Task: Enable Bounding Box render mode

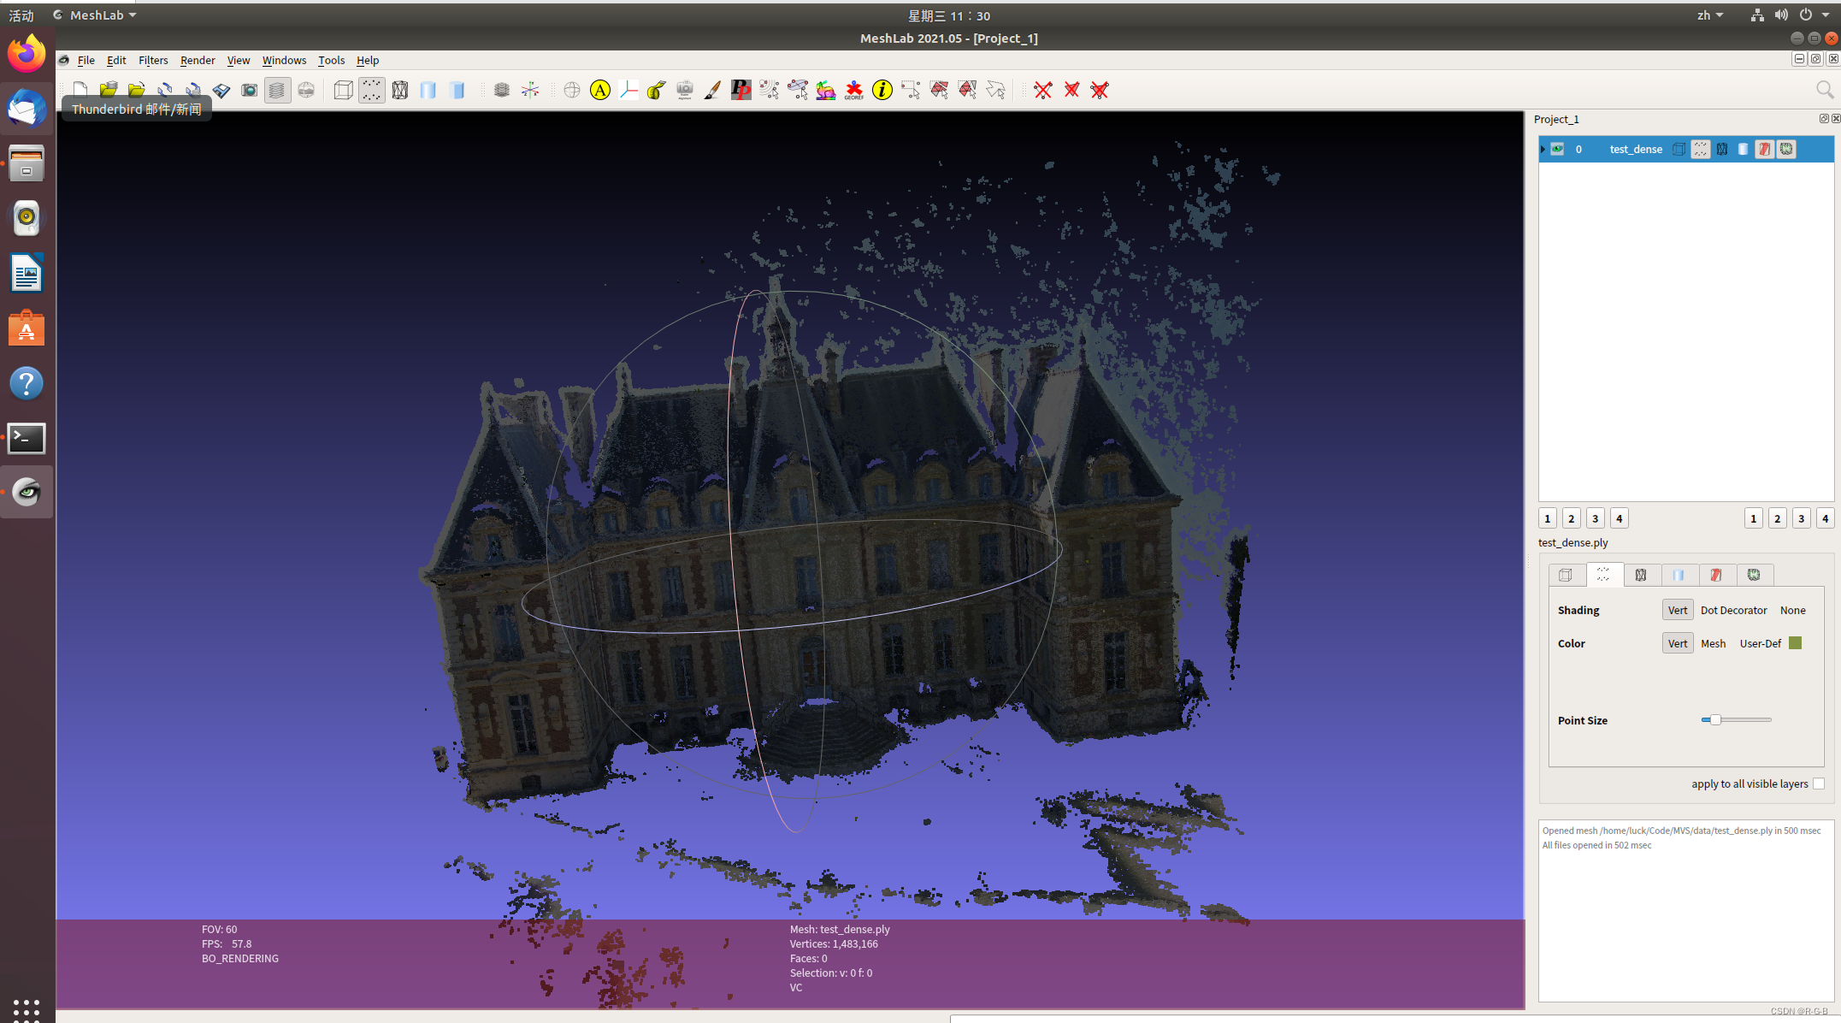Action: [343, 90]
